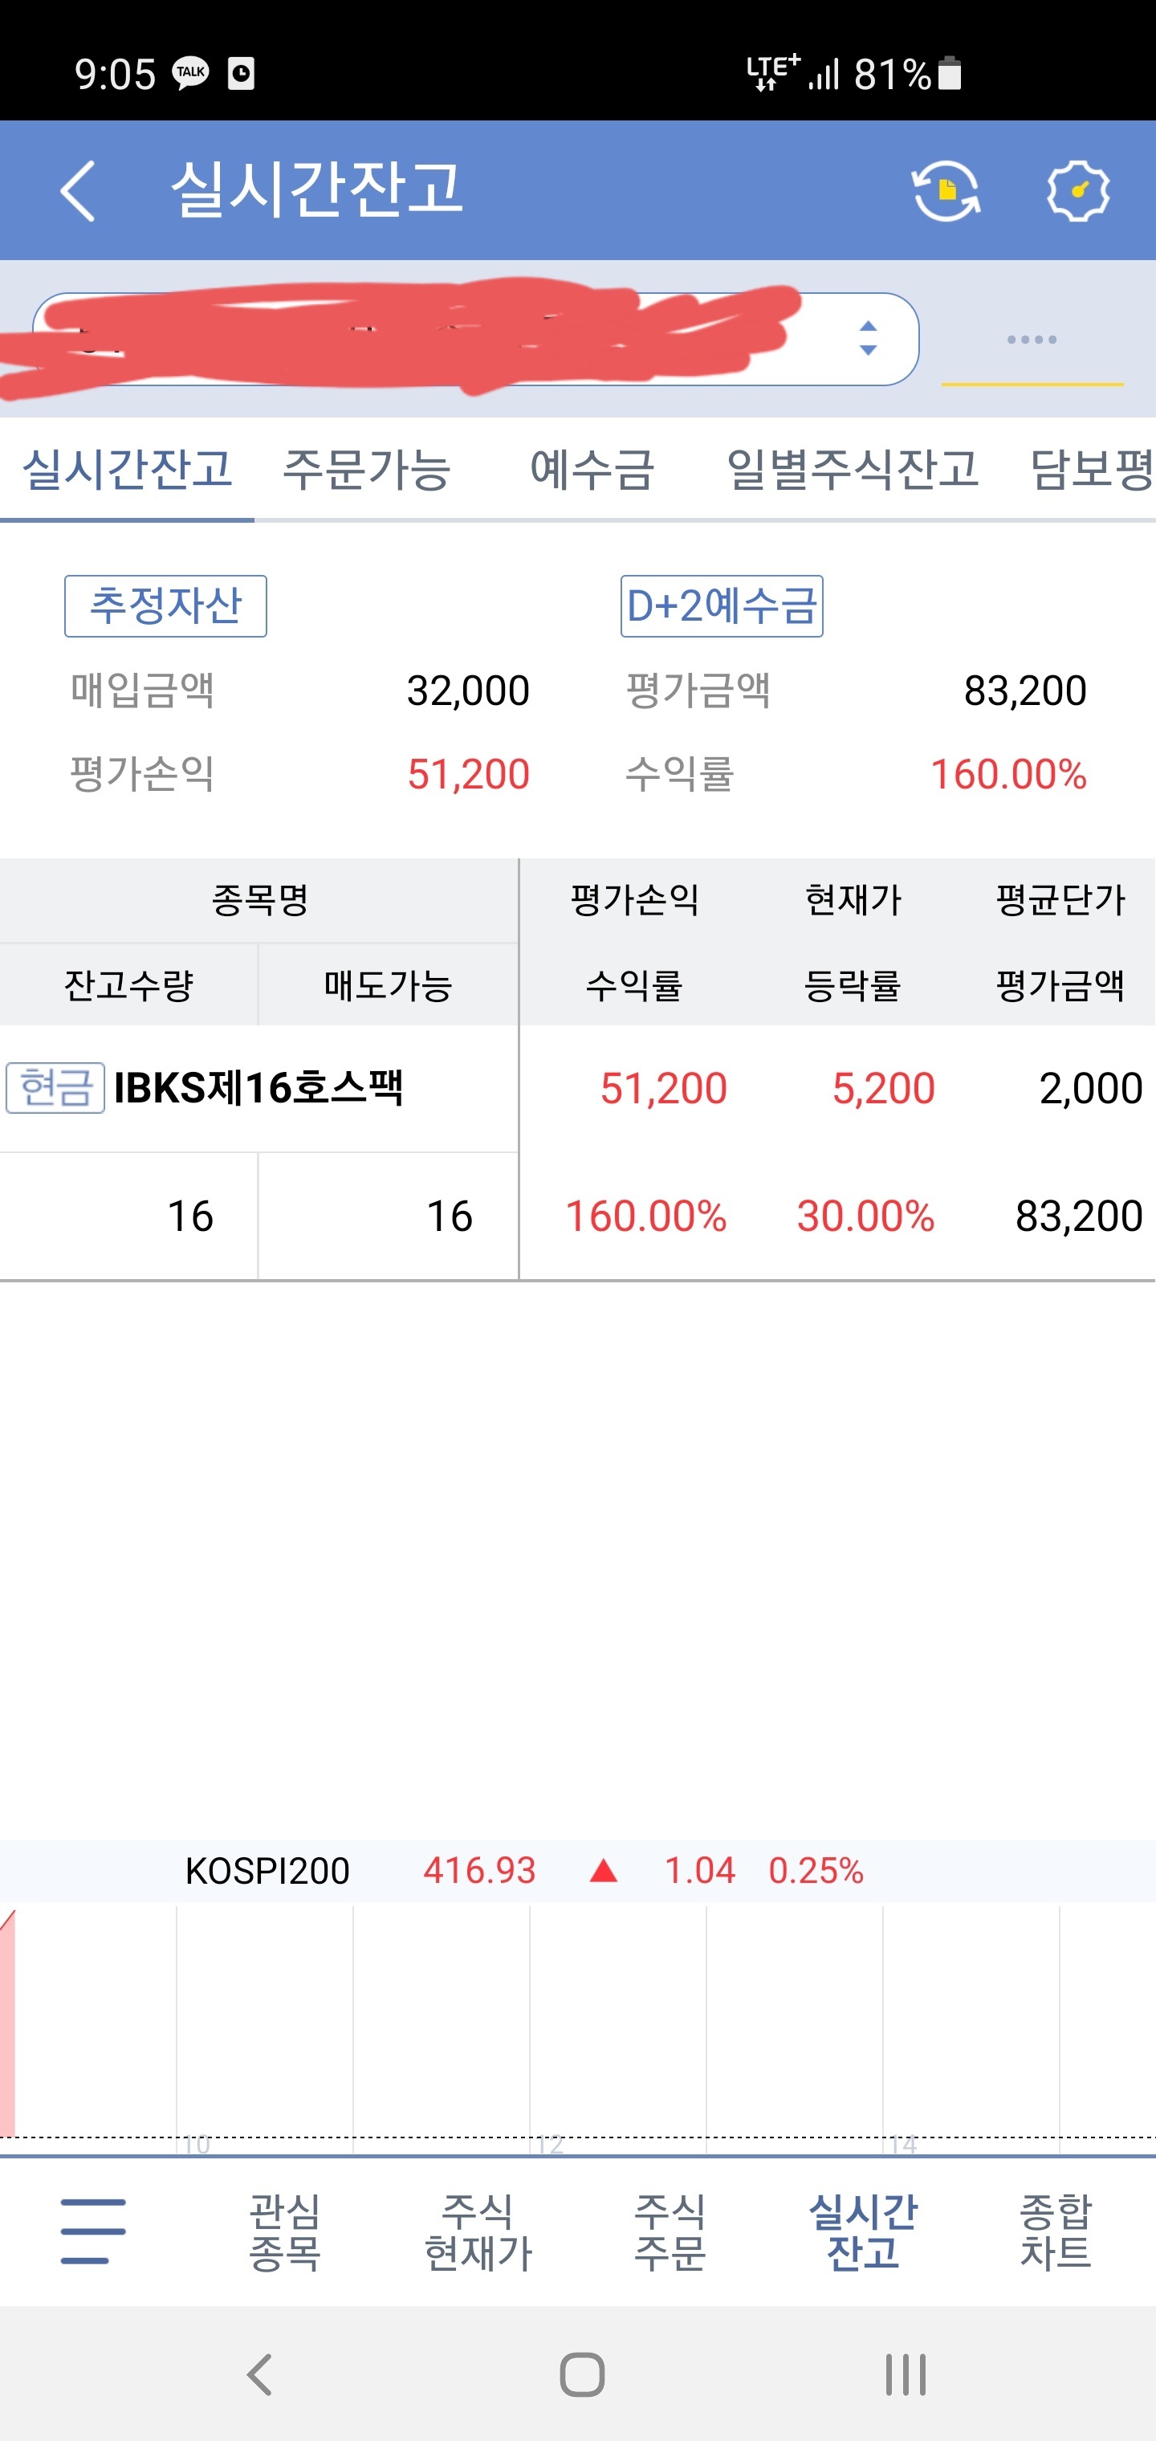Open 종합차트 in the bottom bar
This screenshot has width=1156, height=2441.
pos(1055,2231)
